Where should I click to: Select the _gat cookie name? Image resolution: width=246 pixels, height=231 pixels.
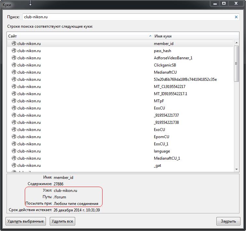[x=157, y=166]
